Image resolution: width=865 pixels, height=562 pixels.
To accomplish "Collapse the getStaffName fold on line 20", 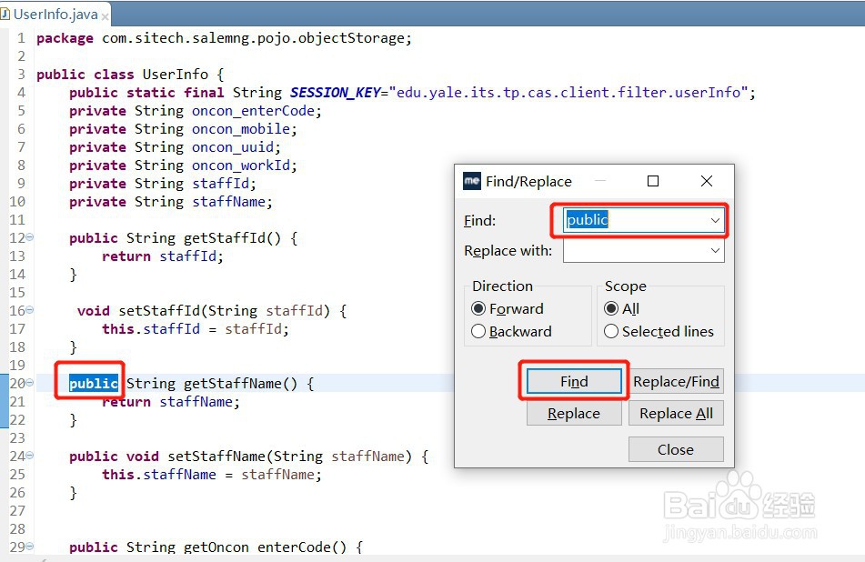I will point(30,383).
